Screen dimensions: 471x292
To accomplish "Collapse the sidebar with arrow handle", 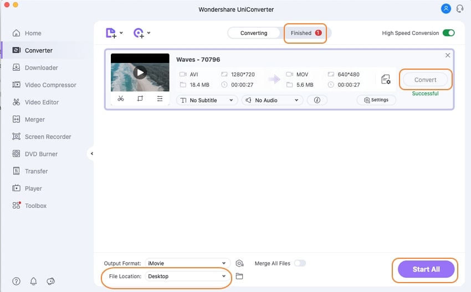I will click(x=92, y=154).
